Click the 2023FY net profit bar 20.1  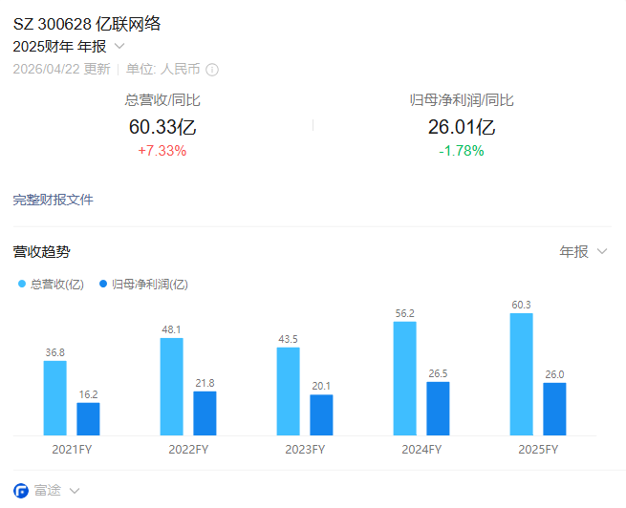click(x=321, y=415)
